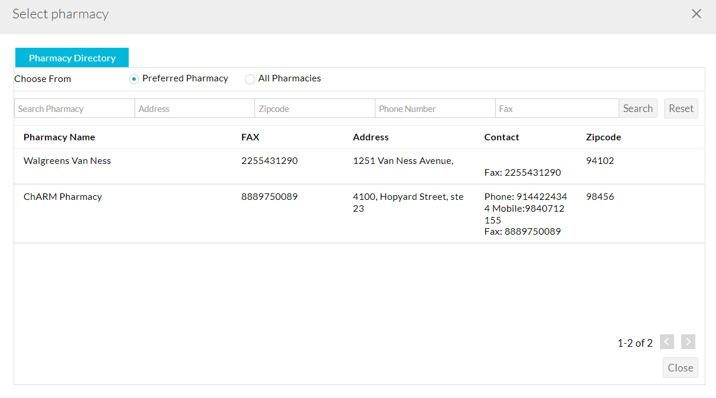
Task: Go to next page of results
Action: coord(688,342)
